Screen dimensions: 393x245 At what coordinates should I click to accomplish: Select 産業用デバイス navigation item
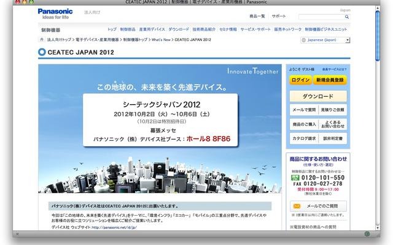pos(152,29)
